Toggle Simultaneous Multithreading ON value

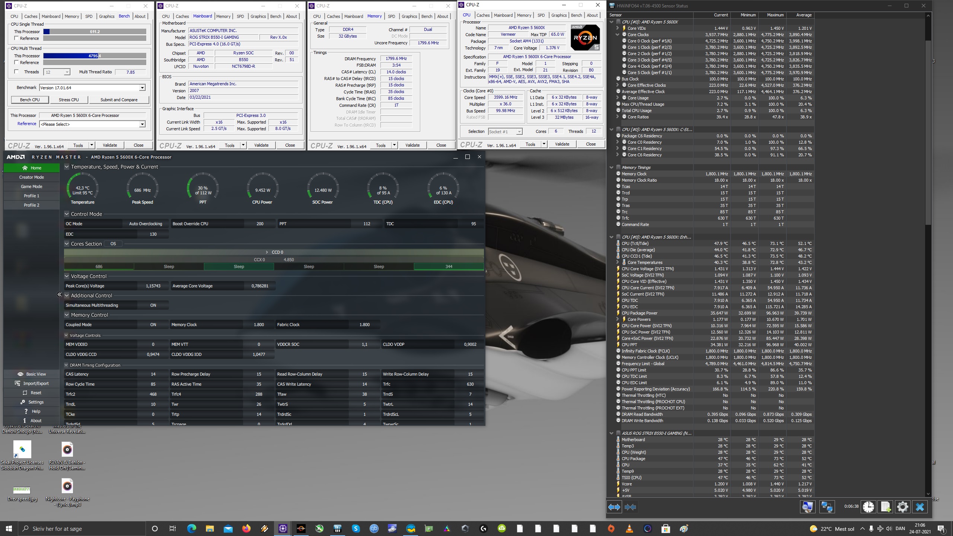click(153, 305)
